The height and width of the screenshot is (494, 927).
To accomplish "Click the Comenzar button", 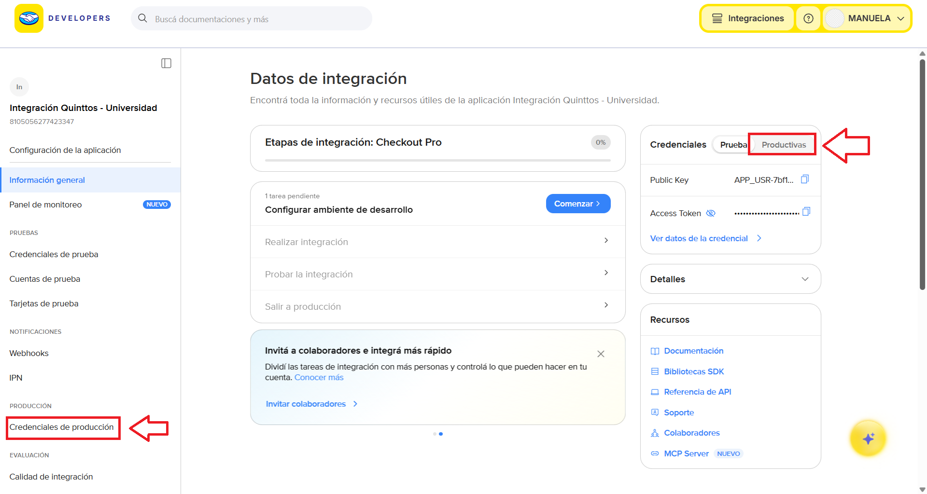I will click(578, 204).
